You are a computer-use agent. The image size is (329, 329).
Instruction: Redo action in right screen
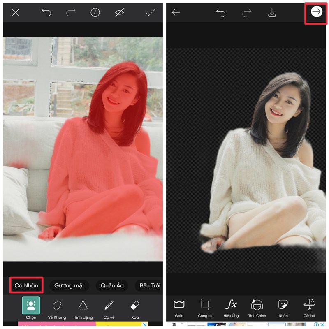point(247,13)
